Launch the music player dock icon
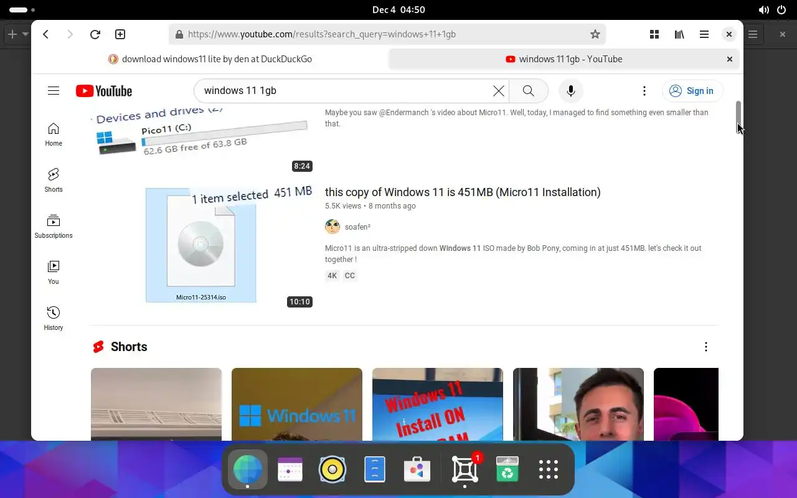The image size is (797, 498). [x=332, y=469]
